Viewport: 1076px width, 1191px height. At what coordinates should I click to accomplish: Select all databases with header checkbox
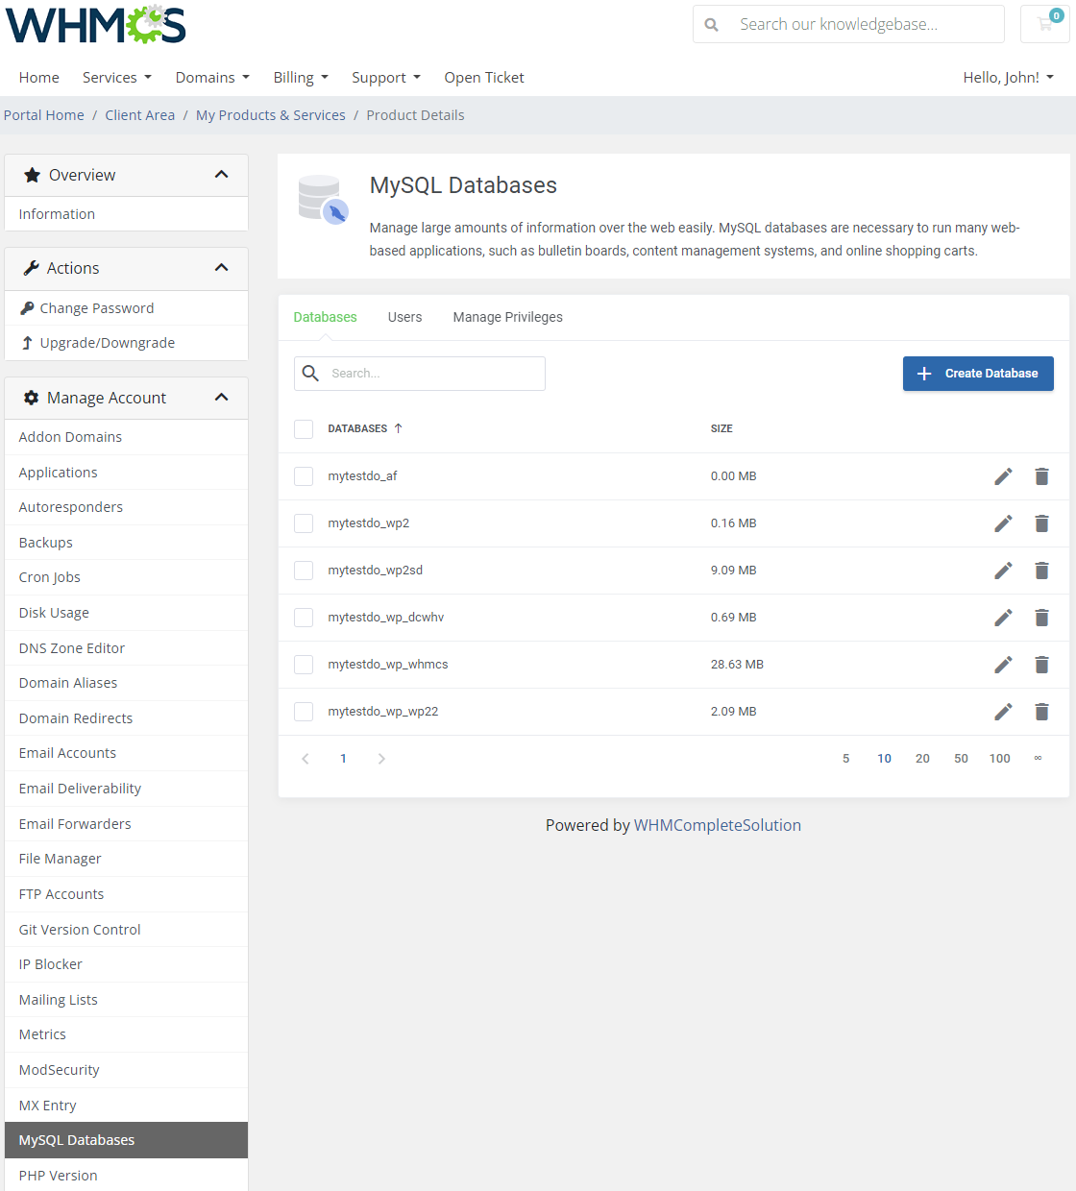(x=304, y=429)
